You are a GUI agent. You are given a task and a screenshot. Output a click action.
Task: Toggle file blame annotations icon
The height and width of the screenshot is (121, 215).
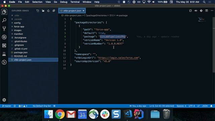196,11
